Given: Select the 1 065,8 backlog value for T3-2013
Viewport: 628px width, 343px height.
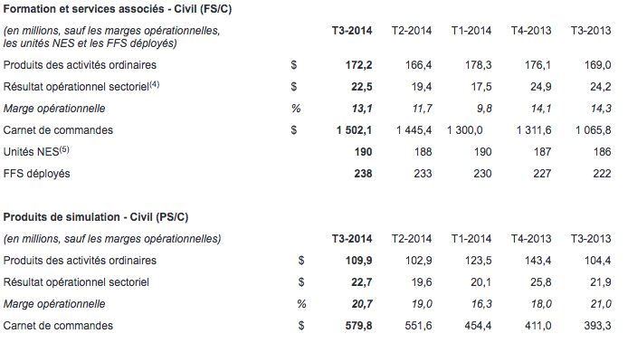Looking at the screenshot, I should (x=593, y=130).
